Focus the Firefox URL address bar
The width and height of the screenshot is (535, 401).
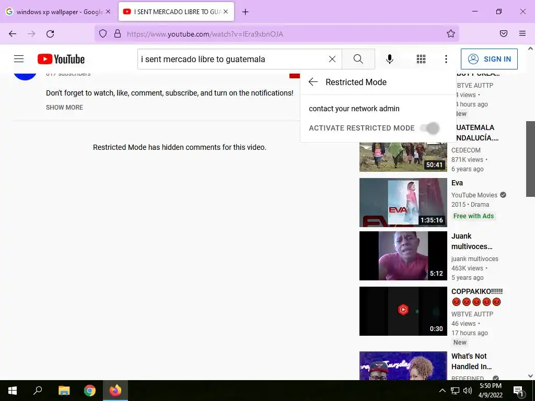(x=276, y=34)
